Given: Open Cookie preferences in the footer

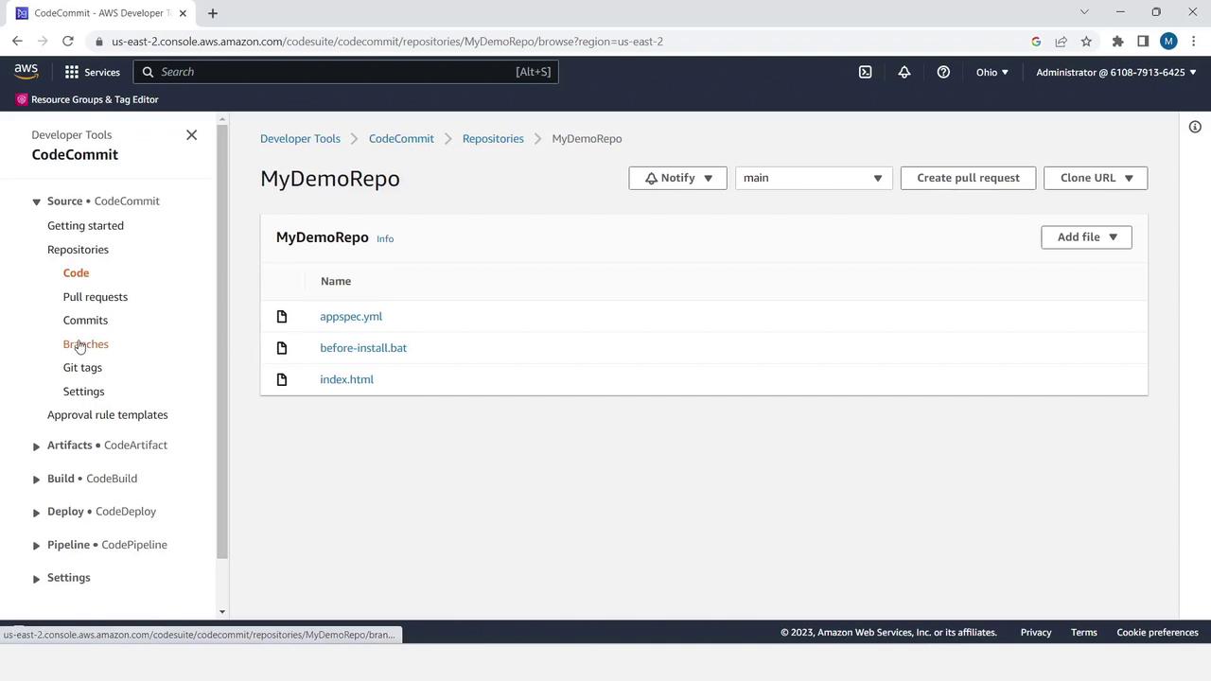Looking at the screenshot, I should click(x=1157, y=633).
